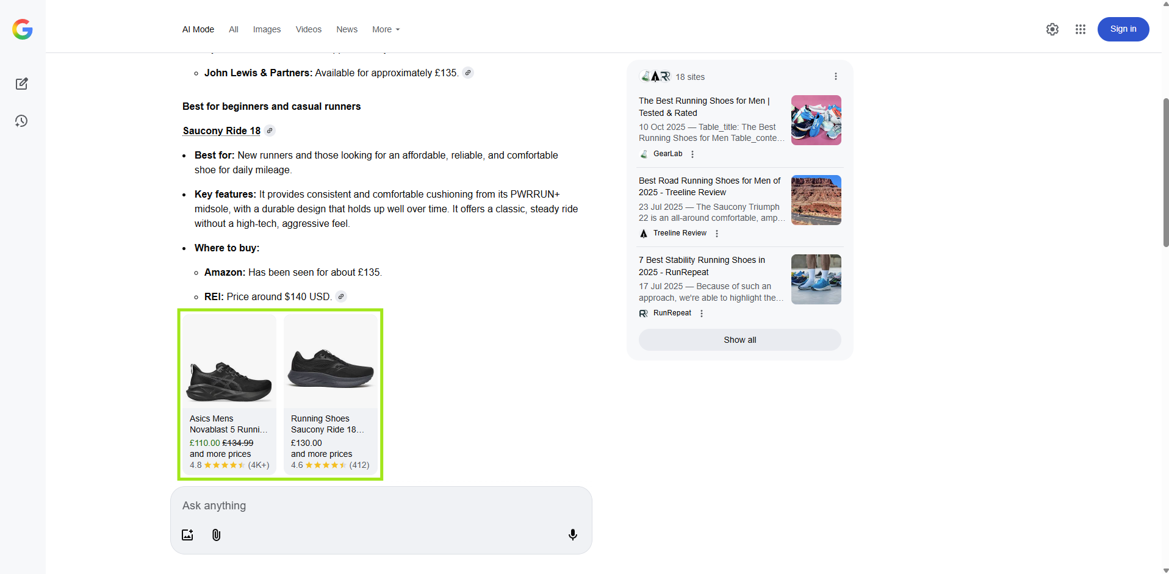Click the microphone voice input icon
The height and width of the screenshot is (574, 1169).
click(x=572, y=535)
